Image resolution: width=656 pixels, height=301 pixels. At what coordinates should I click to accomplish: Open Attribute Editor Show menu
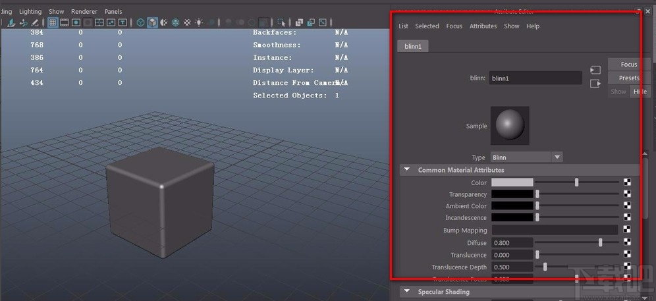tap(512, 26)
